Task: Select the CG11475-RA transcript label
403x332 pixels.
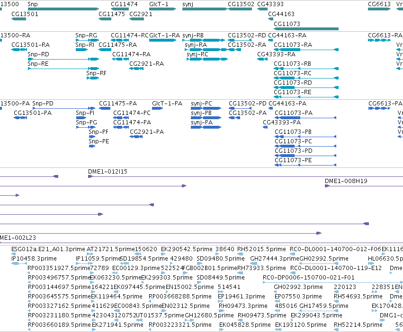Action: 118,44
